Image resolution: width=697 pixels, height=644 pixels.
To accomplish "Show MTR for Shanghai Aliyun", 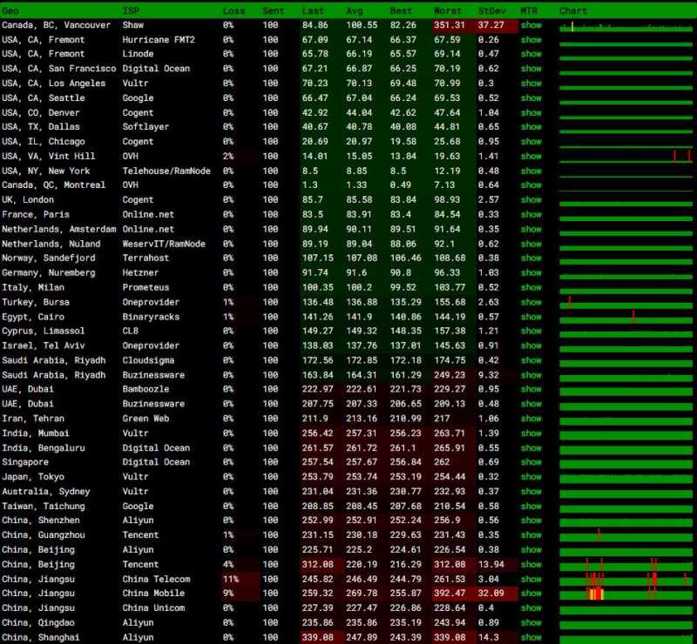I will [531, 637].
